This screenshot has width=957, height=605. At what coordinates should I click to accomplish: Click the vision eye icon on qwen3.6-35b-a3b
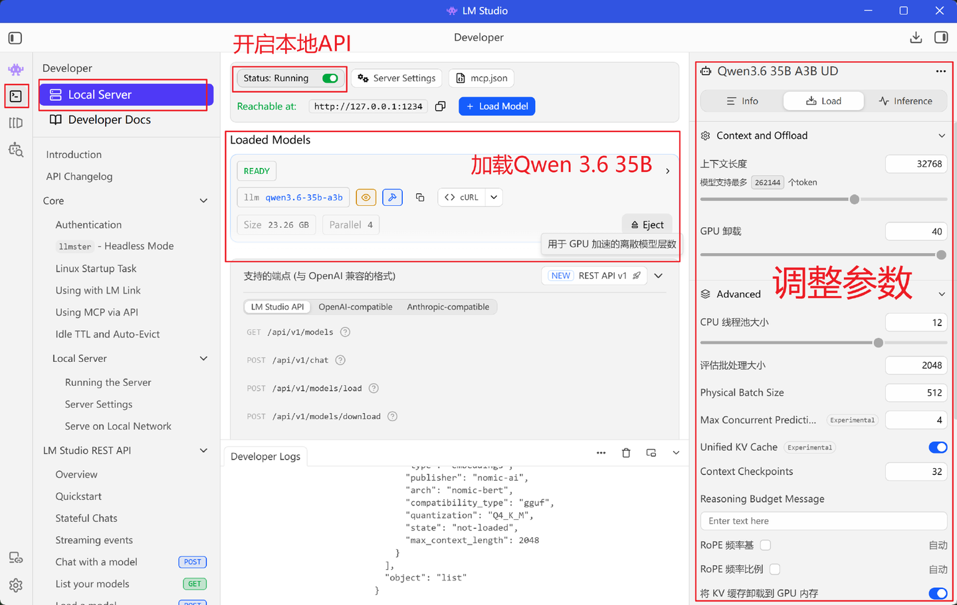click(366, 197)
